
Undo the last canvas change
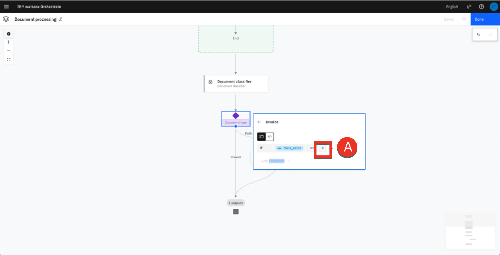point(478,35)
